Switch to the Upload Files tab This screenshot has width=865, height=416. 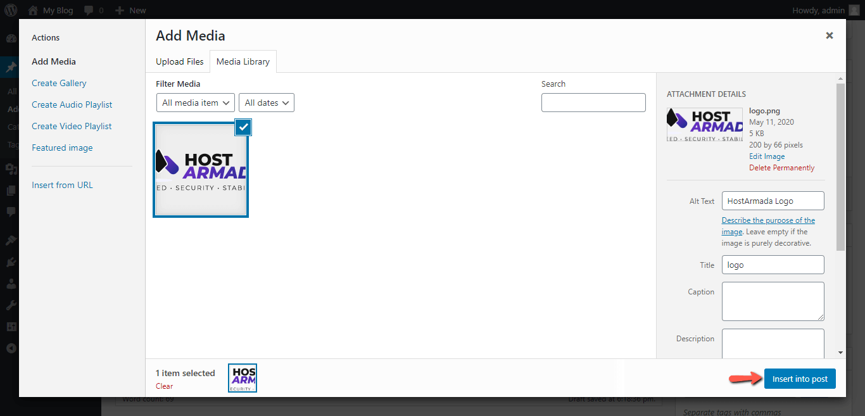pyautogui.click(x=180, y=61)
